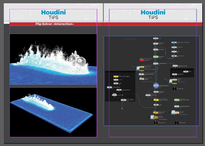Click the light blue testgeometry node

pyautogui.click(x=174, y=42)
